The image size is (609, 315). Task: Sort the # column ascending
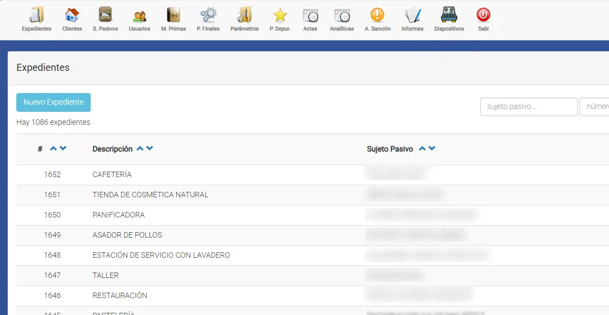(x=53, y=149)
